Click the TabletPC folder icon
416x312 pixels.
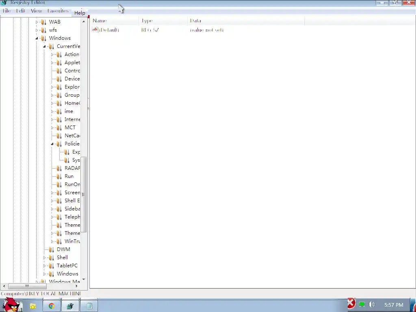pos(52,266)
